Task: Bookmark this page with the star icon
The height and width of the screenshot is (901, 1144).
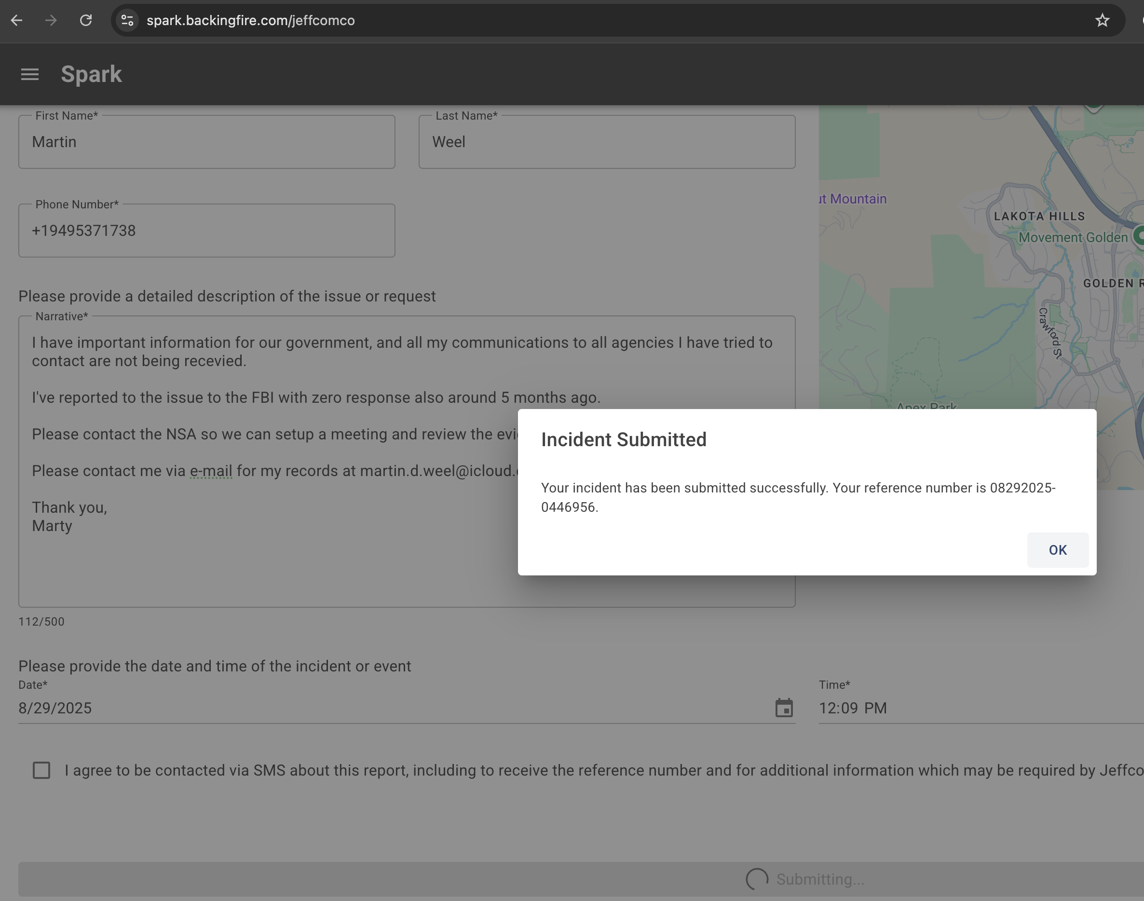Action: pyautogui.click(x=1102, y=21)
